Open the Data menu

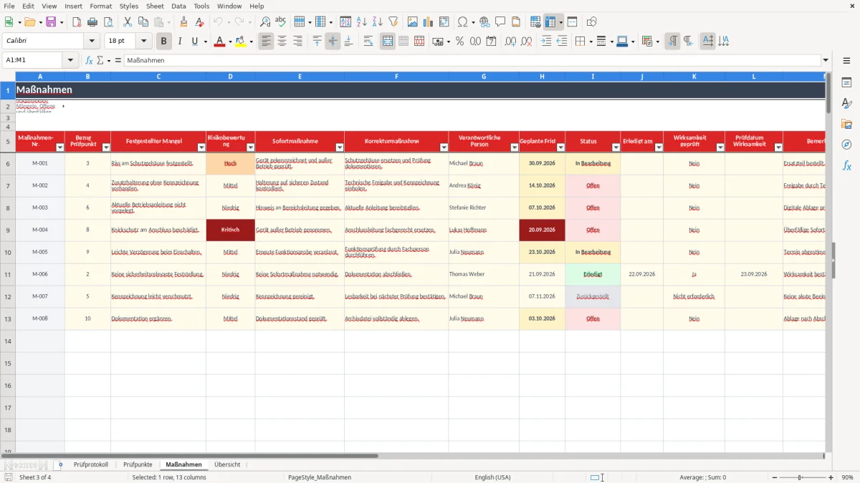[178, 6]
